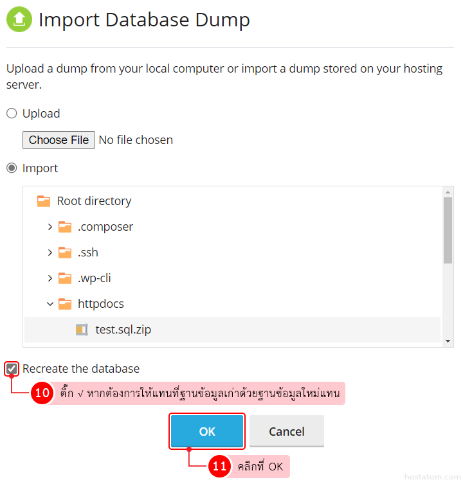Viewport: 463px width, 482px height.
Task: Click the green Import Database Dump icon
Action: (x=19, y=19)
